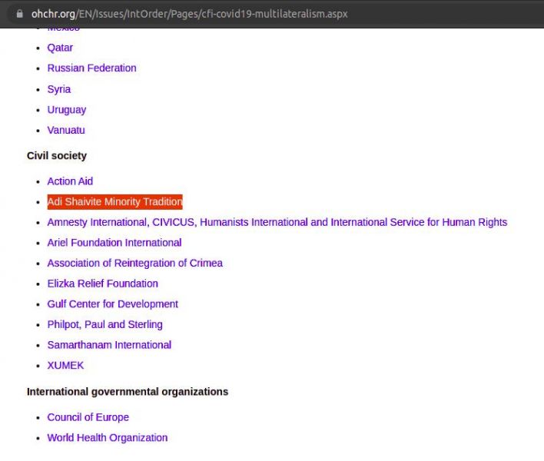
Task: Click the padlock icon in address bar
Action: click(20, 14)
